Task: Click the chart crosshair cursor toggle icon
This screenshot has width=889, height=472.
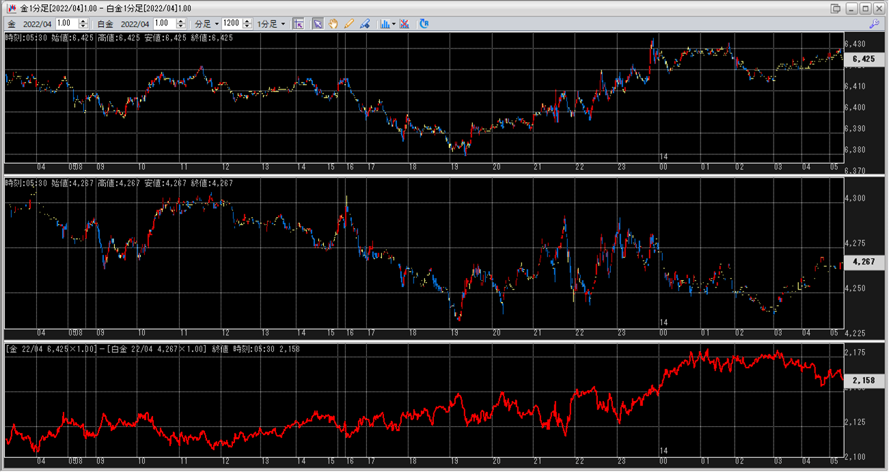Action: coord(298,24)
